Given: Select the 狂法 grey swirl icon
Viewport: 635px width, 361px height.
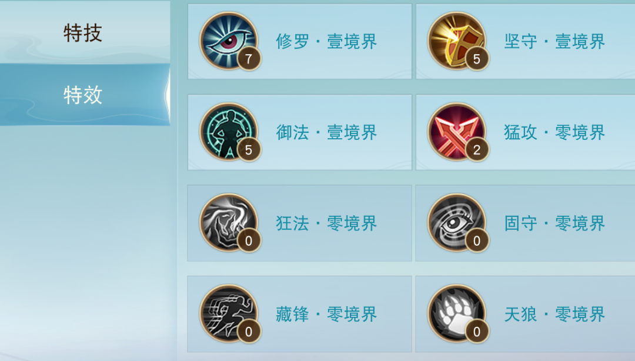Looking at the screenshot, I should click(x=229, y=222).
